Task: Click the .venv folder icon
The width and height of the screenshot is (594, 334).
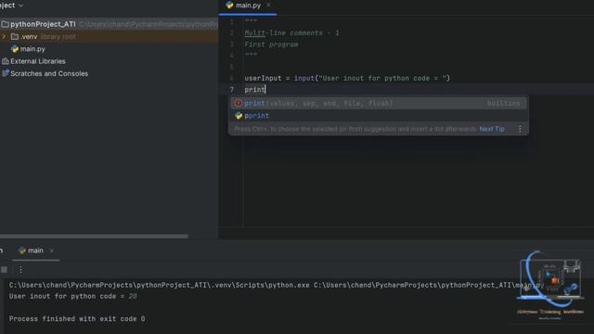Action: pyautogui.click(x=15, y=37)
